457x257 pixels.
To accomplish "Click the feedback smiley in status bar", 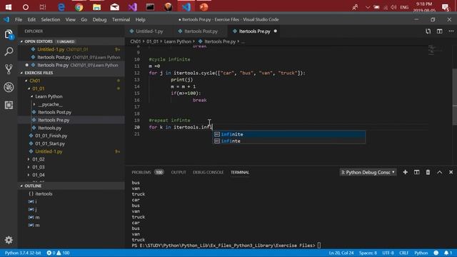I will (436, 253).
